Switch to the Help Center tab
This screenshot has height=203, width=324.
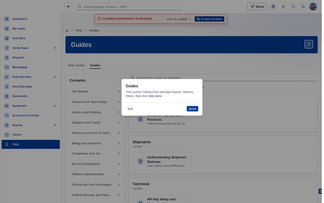coord(76,65)
